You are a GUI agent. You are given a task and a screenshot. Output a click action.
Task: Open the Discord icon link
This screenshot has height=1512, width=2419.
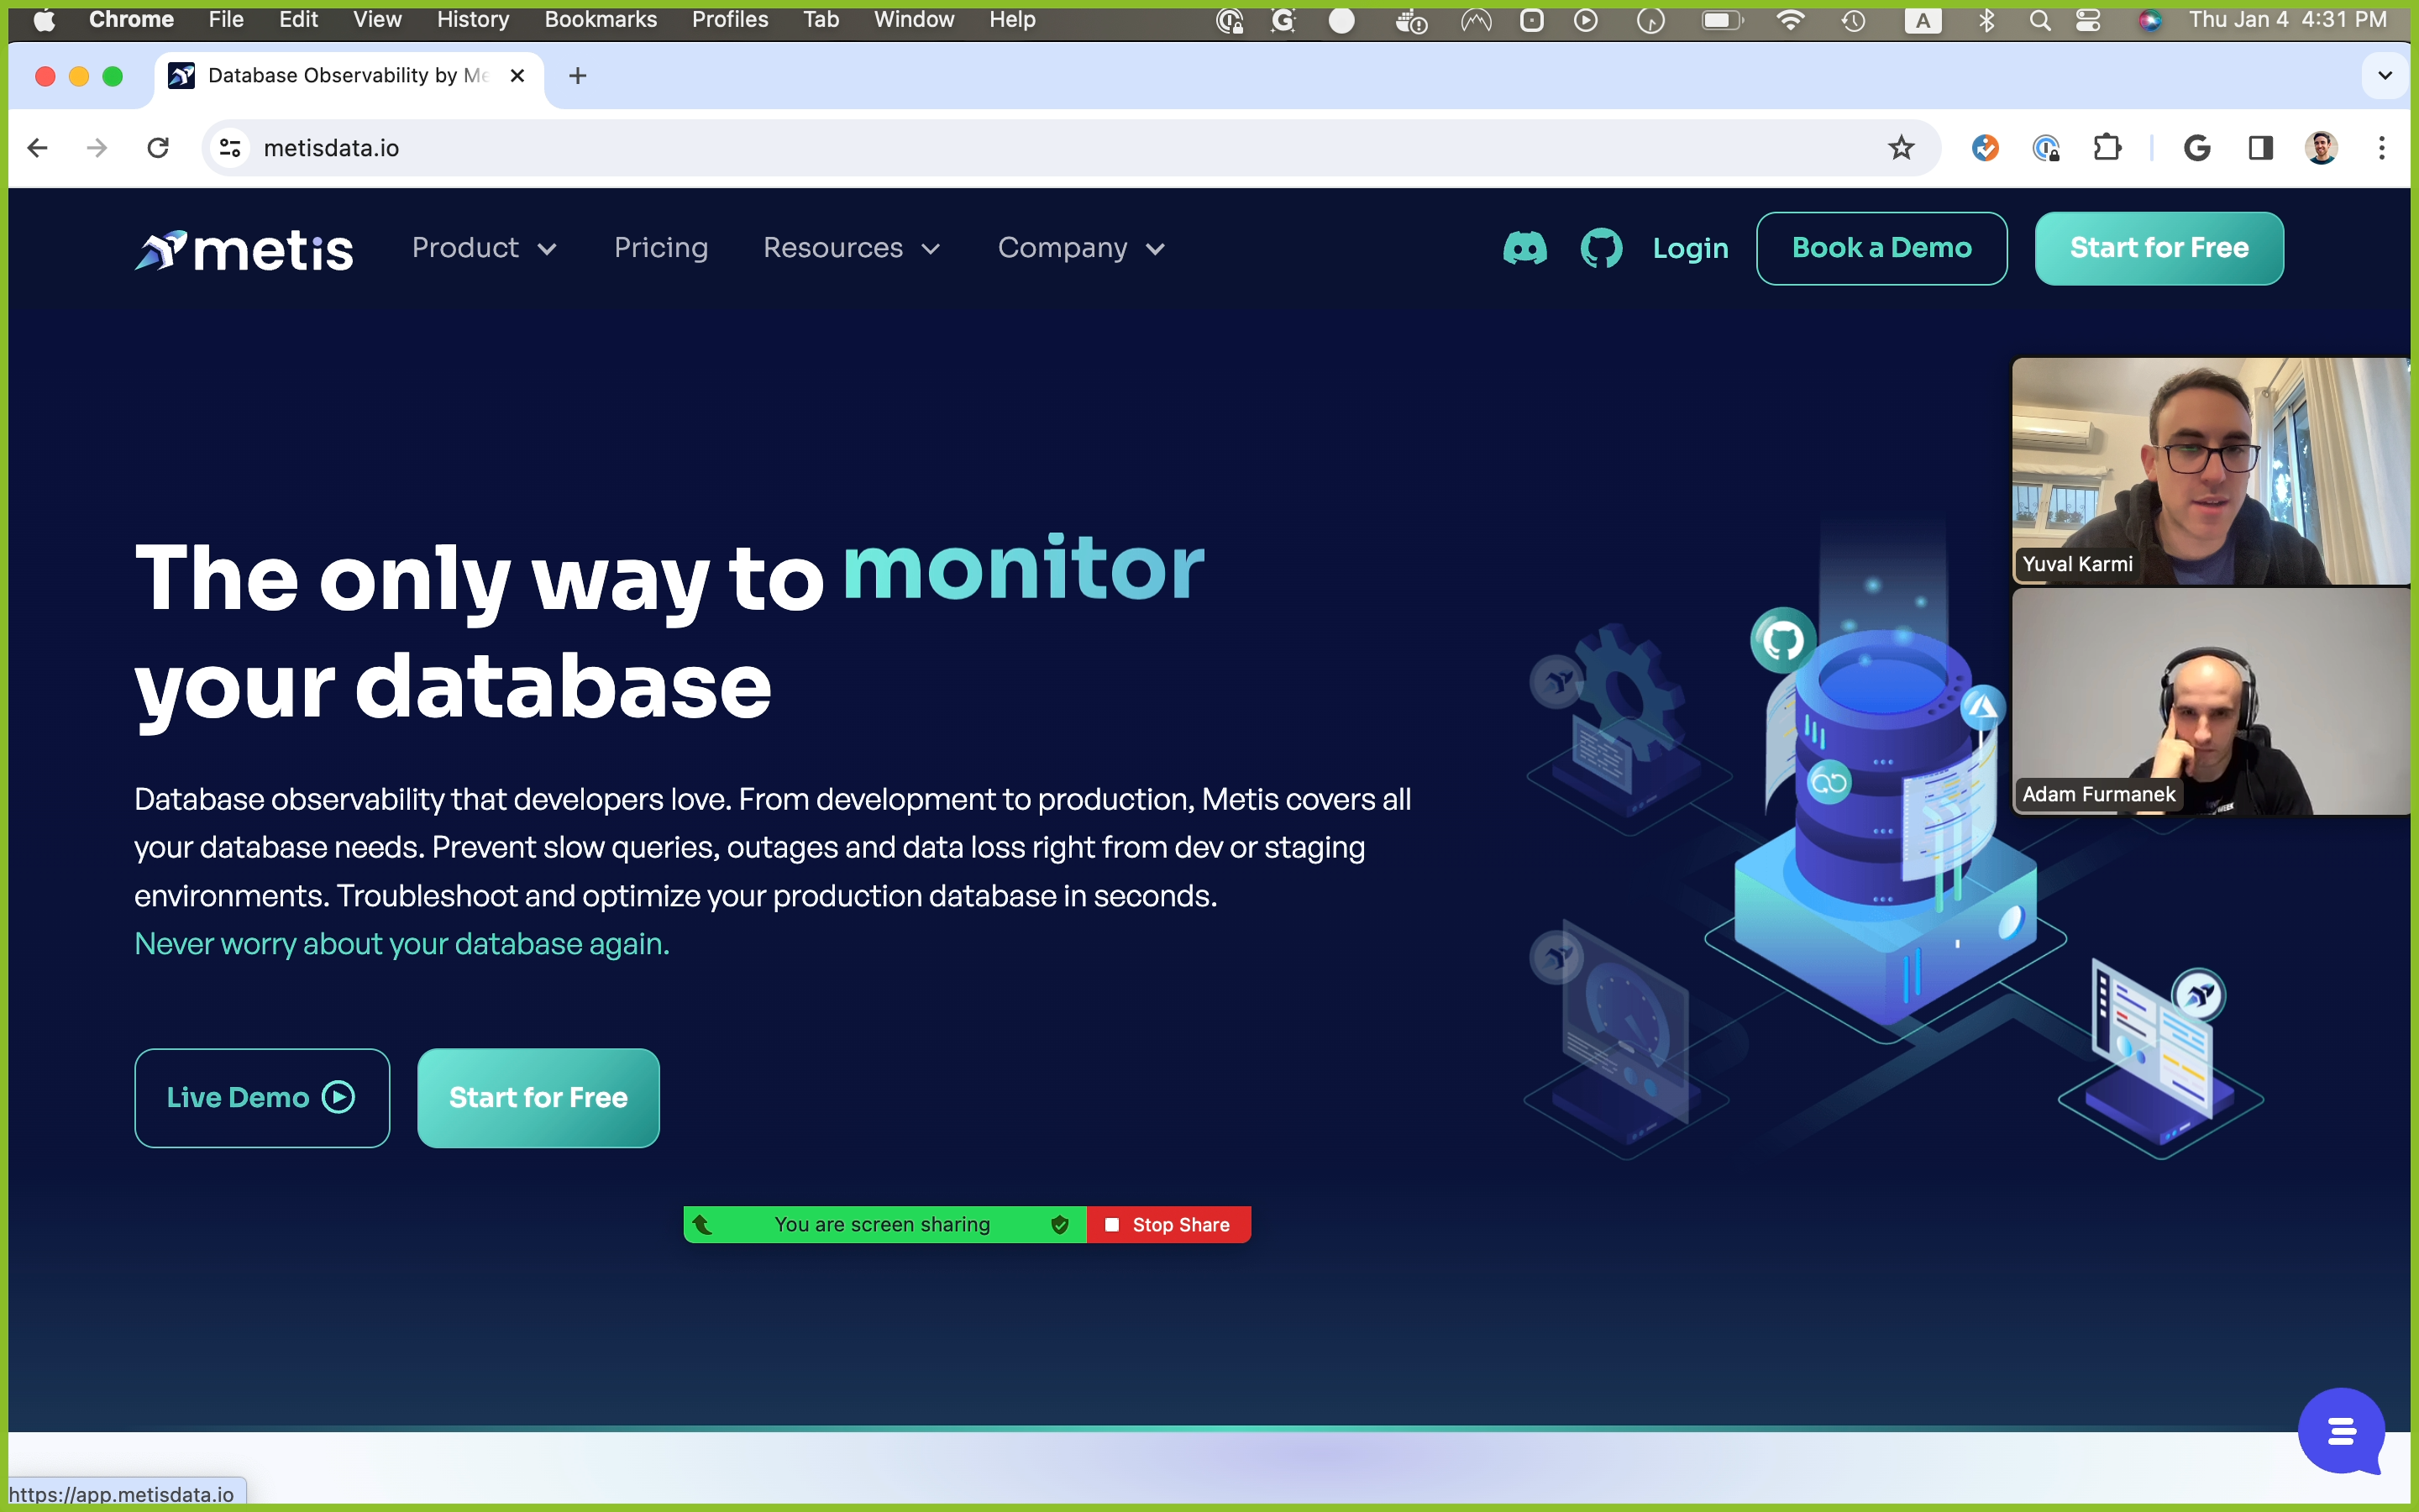[x=1524, y=248]
